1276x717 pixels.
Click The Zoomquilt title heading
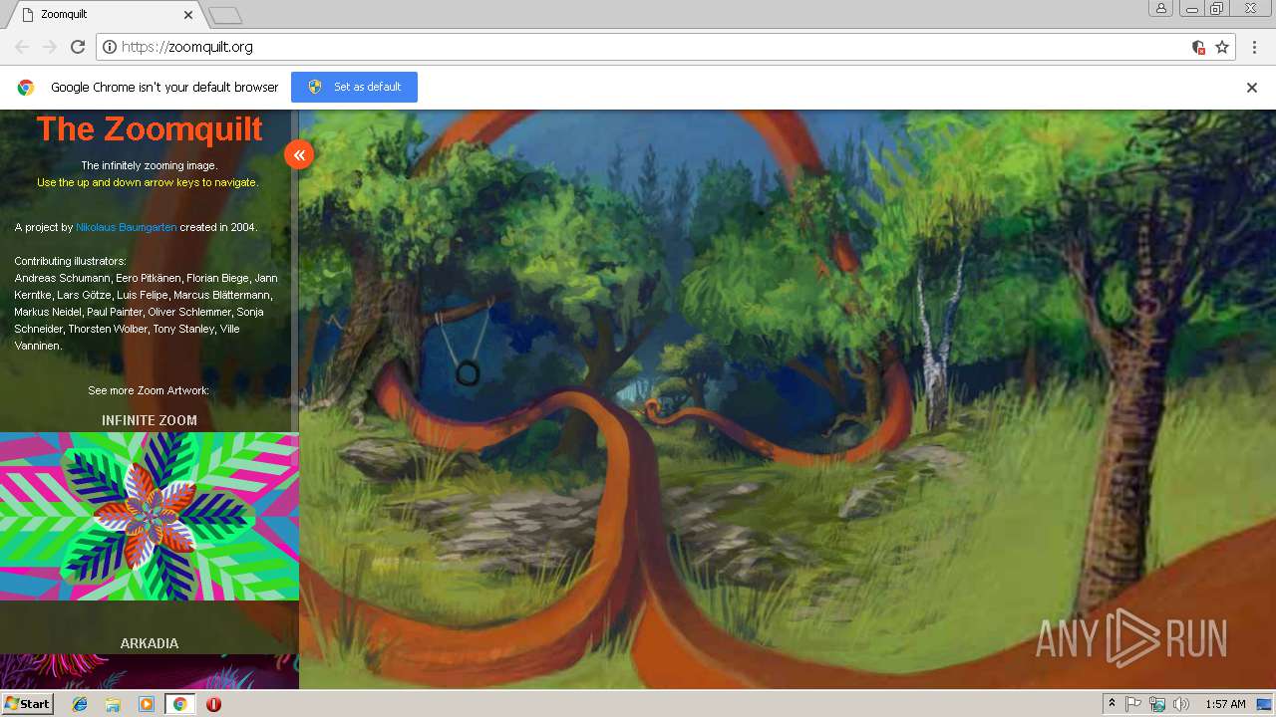point(150,128)
